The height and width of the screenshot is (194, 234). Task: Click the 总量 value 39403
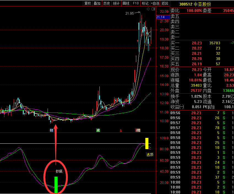point(196,86)
